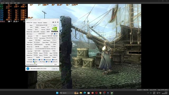169x95 pixels.
Task: Click the blue info icon in update bar
Action: tap(28, 69)
